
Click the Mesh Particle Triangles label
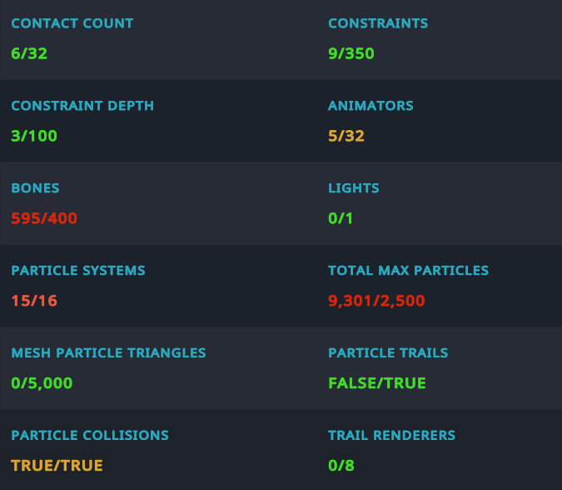[108, 352]
